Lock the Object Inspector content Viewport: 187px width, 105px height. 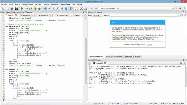(x=181, y=15)
